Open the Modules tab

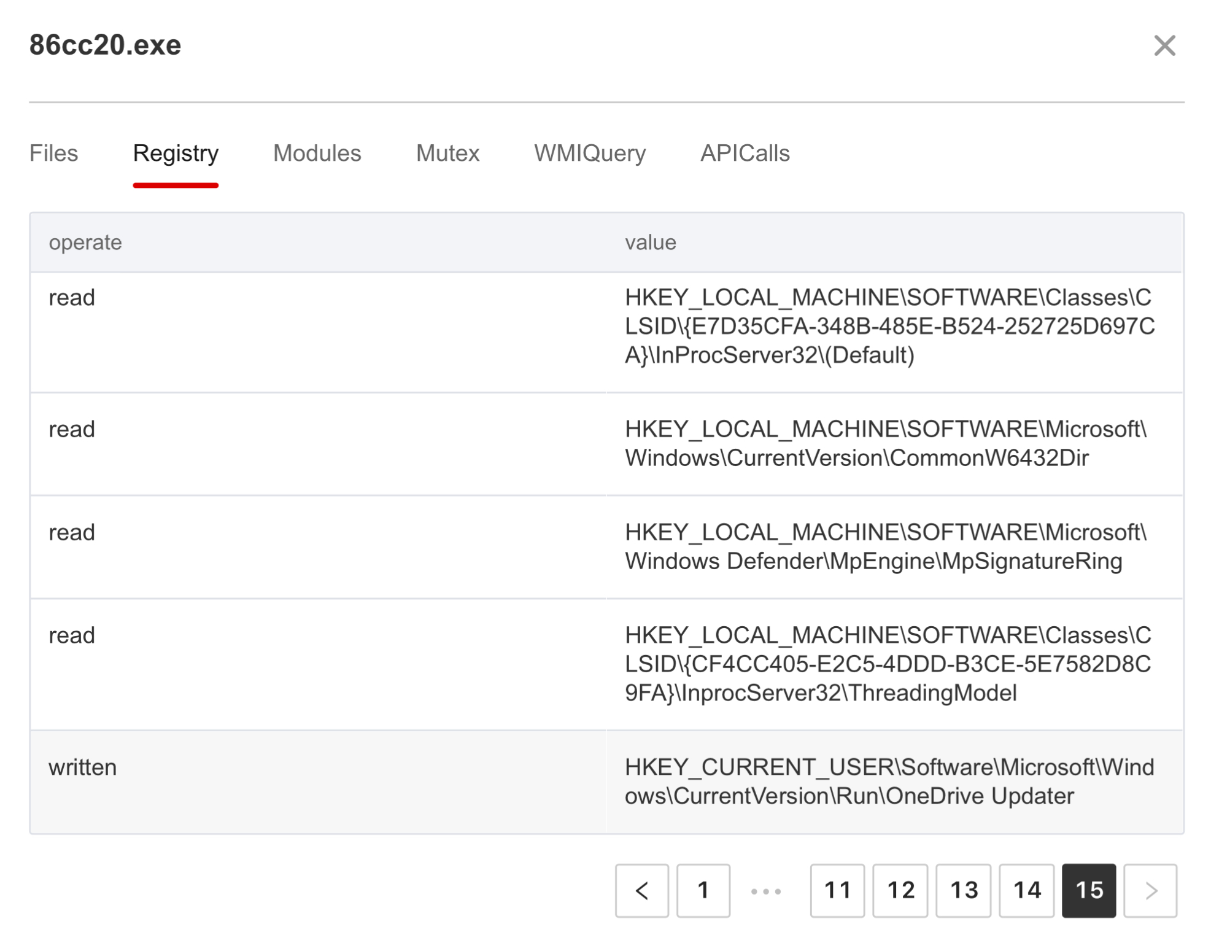coord(317,153)
